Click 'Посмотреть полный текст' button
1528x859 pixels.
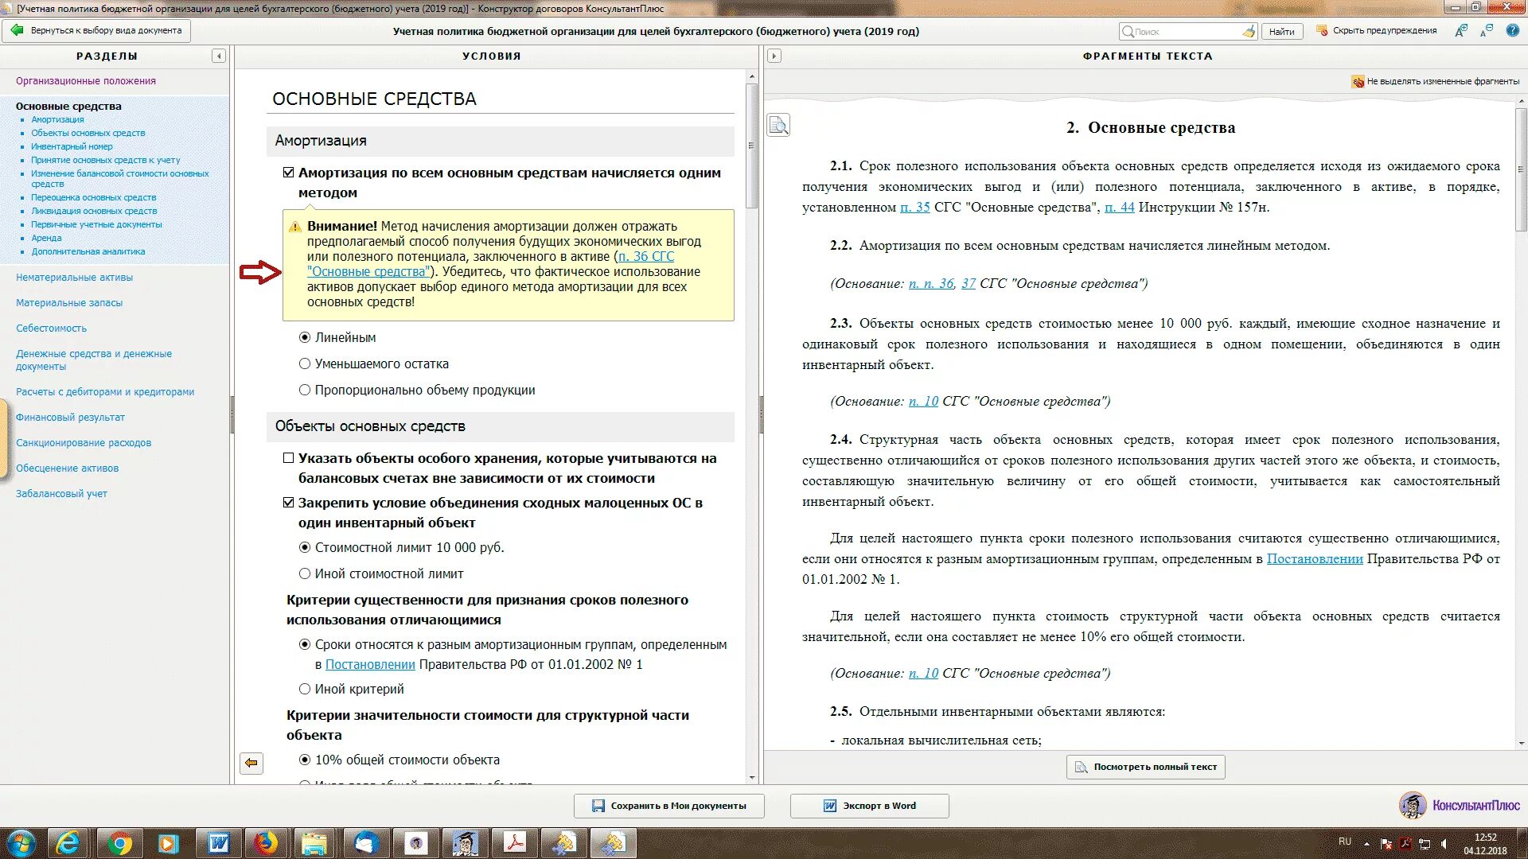1146,767
